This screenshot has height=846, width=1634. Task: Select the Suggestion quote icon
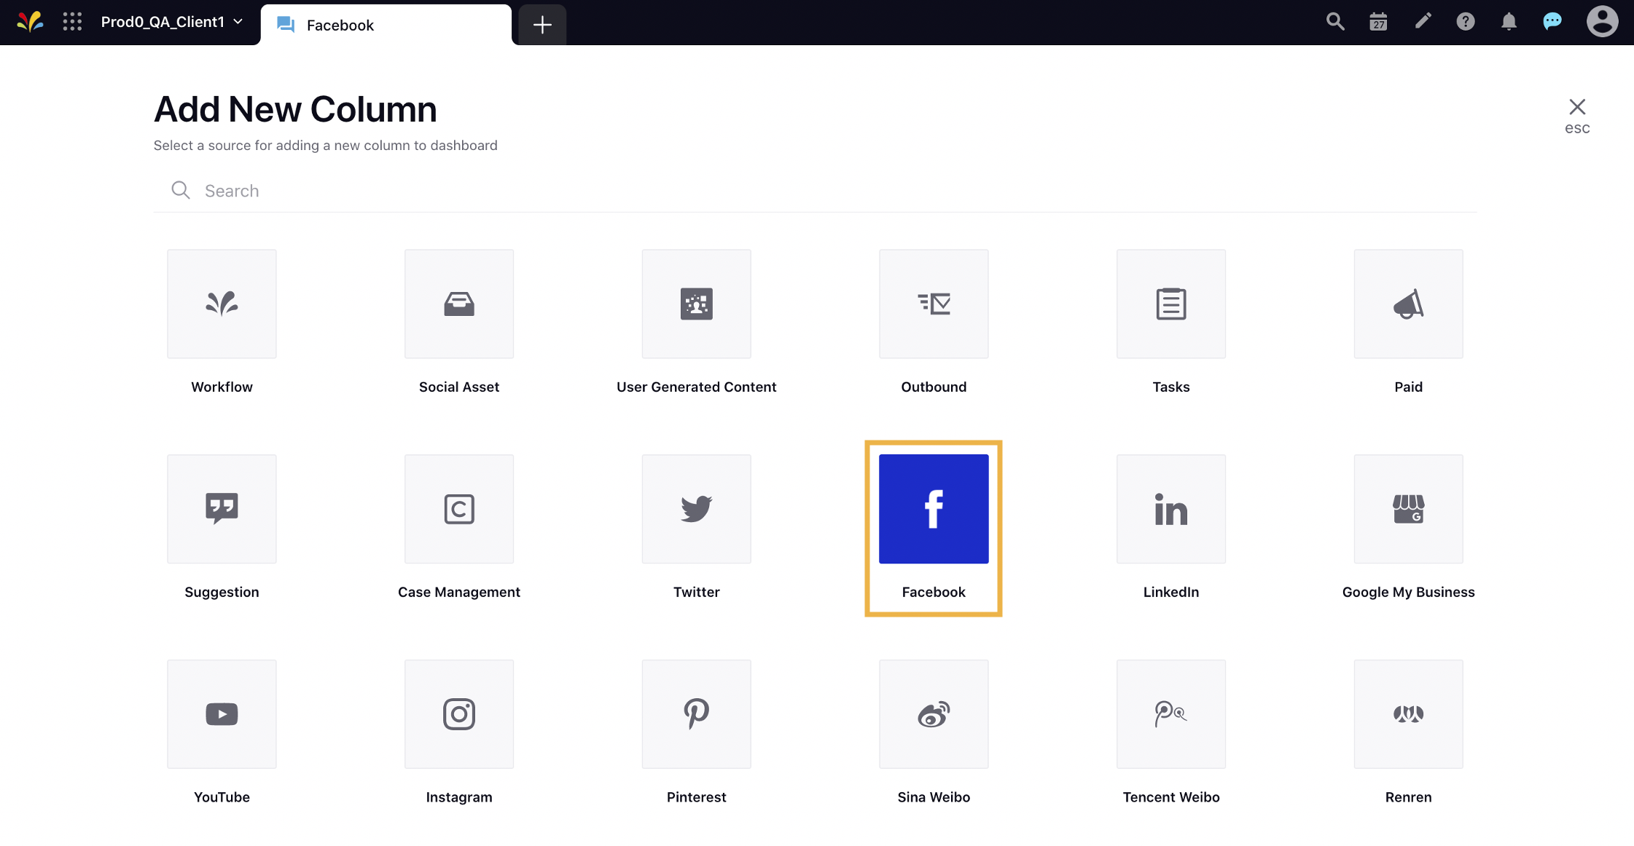tap(222, 509)
